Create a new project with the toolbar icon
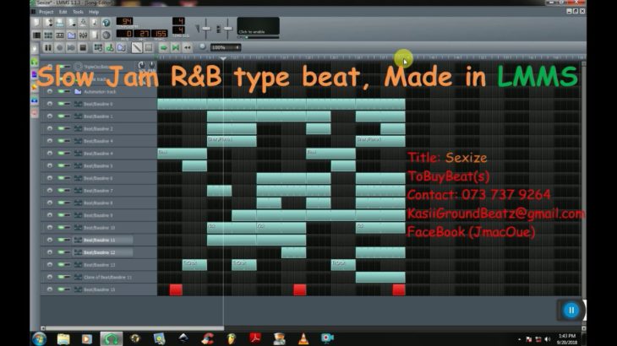The image size is (617, 346). tap(36, 23)
